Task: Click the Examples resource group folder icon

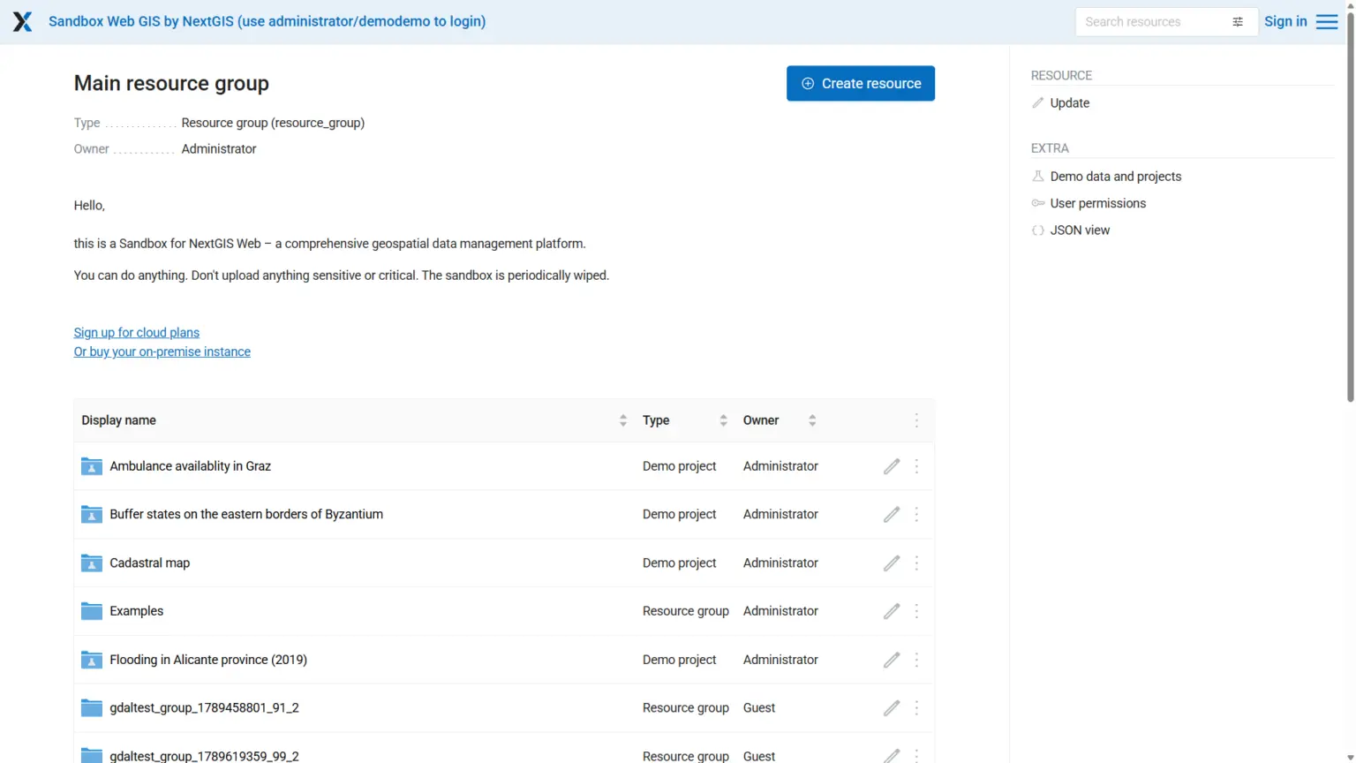Action: coord(92,611)
